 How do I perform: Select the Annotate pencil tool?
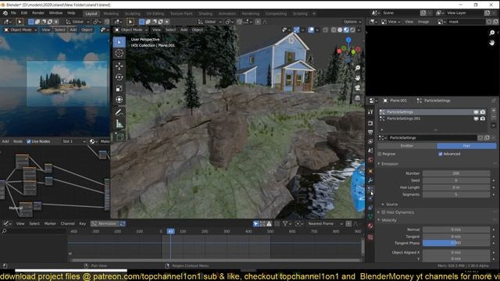point(120,112)
